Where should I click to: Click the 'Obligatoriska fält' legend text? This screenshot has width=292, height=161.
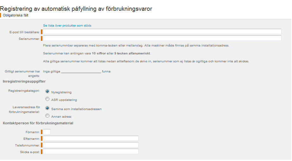point(16,15)
